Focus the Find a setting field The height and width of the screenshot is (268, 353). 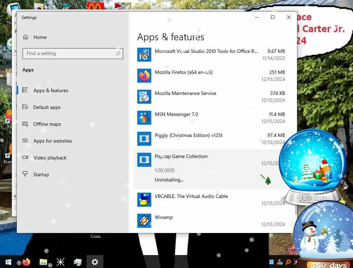coord(73,53)
